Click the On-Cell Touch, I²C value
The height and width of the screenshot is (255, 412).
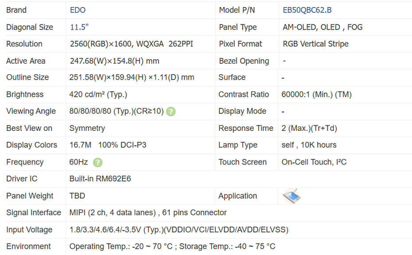[314, 162]
